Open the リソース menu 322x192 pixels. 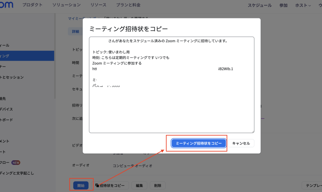pyautogui.click(x=98, y=5)
